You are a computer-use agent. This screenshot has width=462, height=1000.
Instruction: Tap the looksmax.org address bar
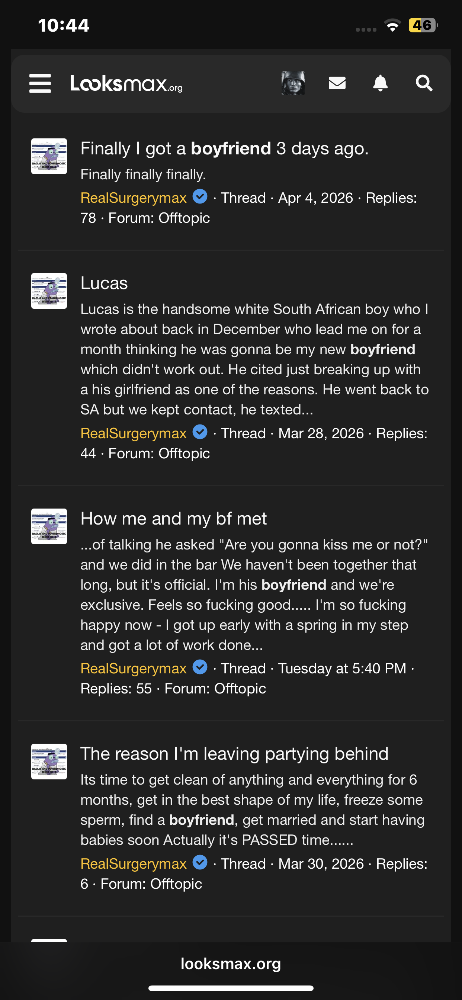coord(231,964)
